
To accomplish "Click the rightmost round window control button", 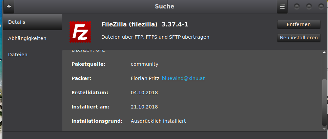I will click(x=321, y=6).
